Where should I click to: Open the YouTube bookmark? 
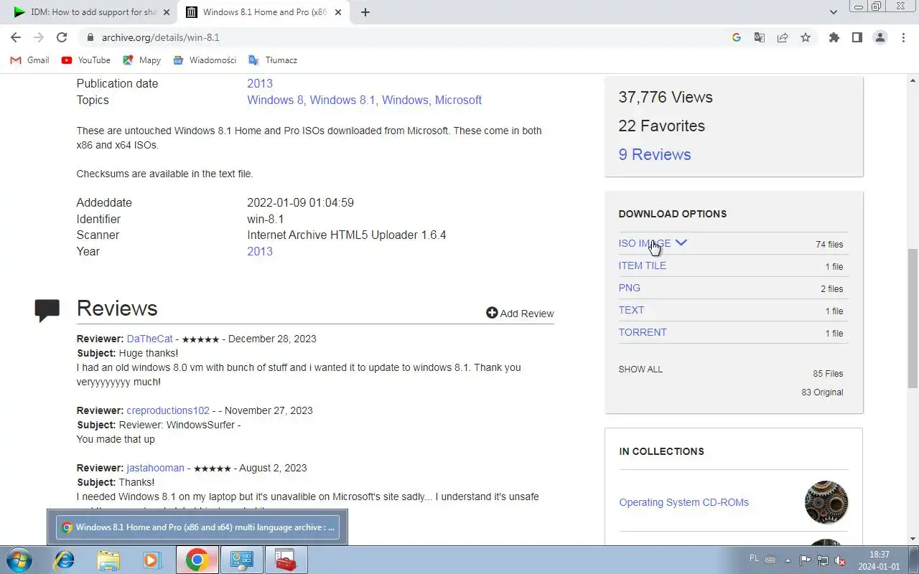click(x=86, y=60)
